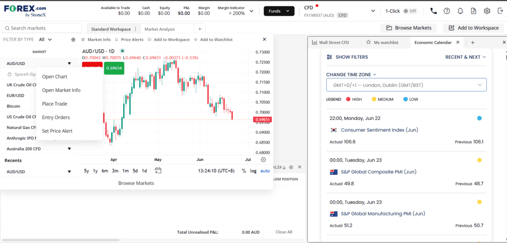The height and width of the screenshot is (243, 507).
Task: Click the logout icon
Action: 500,11
